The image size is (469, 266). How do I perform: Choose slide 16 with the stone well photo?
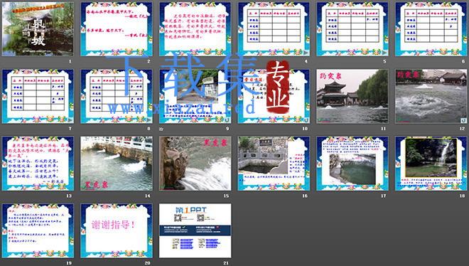coord(274,164)
